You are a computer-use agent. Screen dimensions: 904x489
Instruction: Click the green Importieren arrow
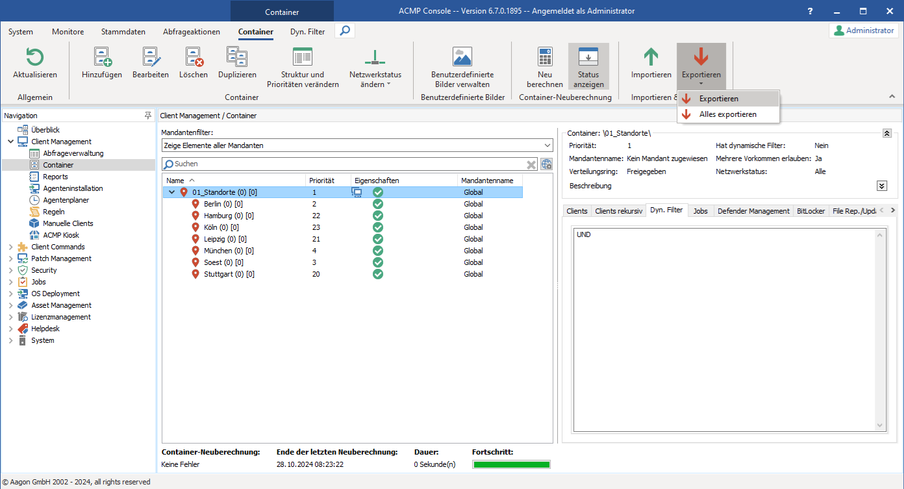click(x=651, y=58)
